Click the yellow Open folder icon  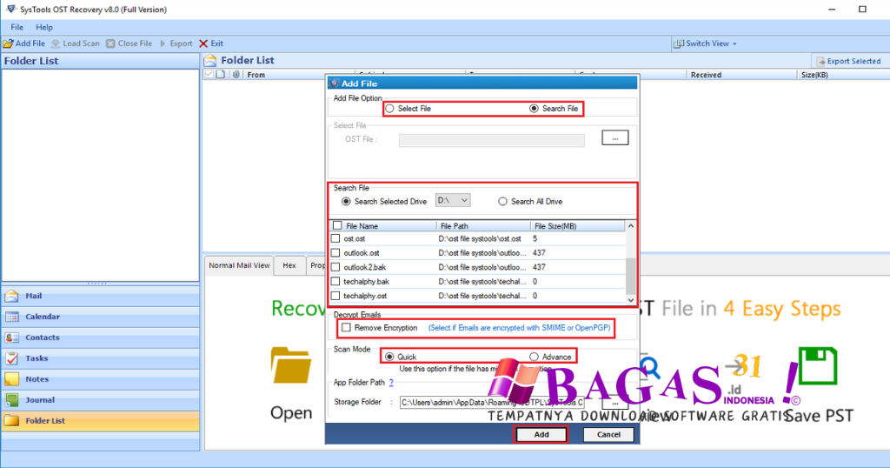(x=291, y=365)
